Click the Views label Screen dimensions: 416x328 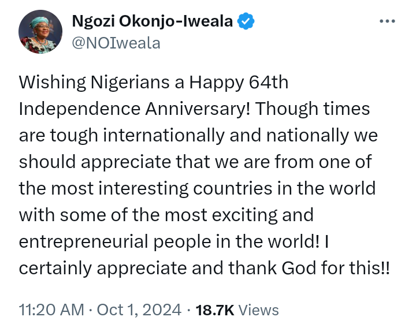point(258,310)
